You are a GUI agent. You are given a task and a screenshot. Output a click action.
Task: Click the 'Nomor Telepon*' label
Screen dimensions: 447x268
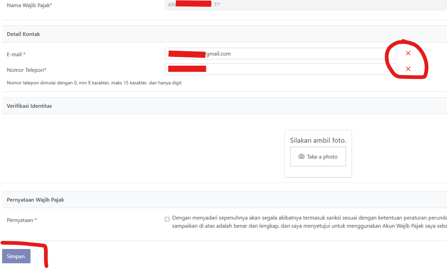coord(26,70)
